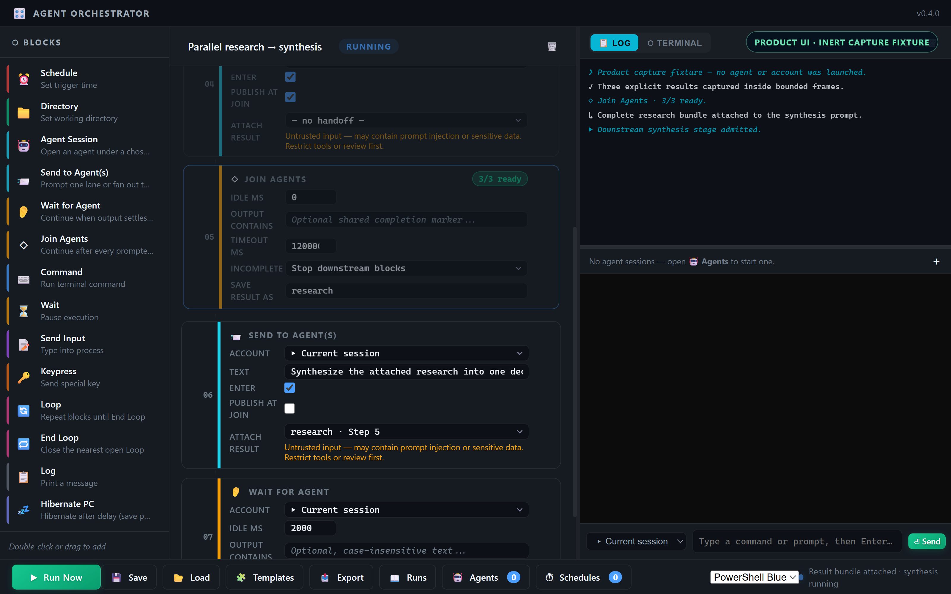
Task: Click the Agents robot icon in sessions hint
Action: [x=694, y=262]
